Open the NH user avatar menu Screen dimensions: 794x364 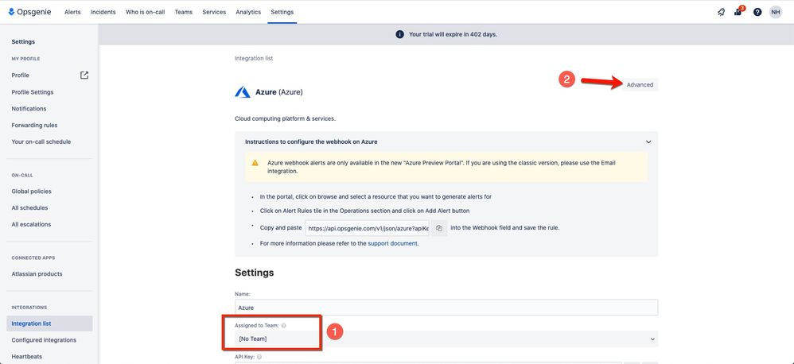[x=775, y=12]
